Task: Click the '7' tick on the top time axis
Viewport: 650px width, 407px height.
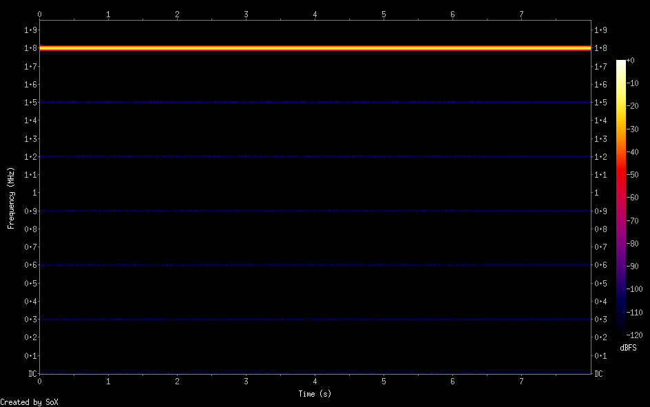Action: [521, 14]
